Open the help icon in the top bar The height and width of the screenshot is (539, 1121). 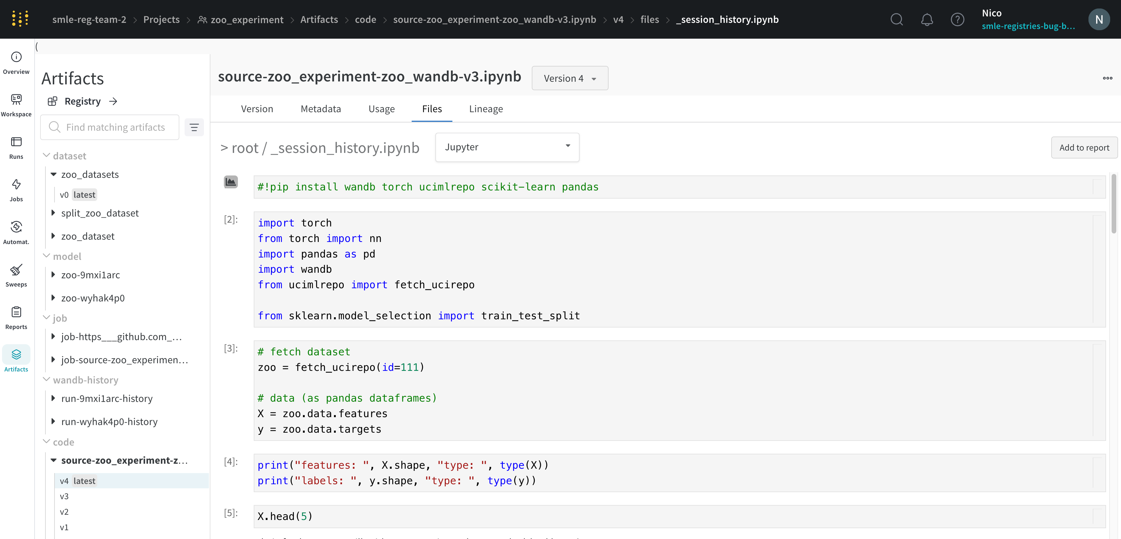[x=958, y=19]
